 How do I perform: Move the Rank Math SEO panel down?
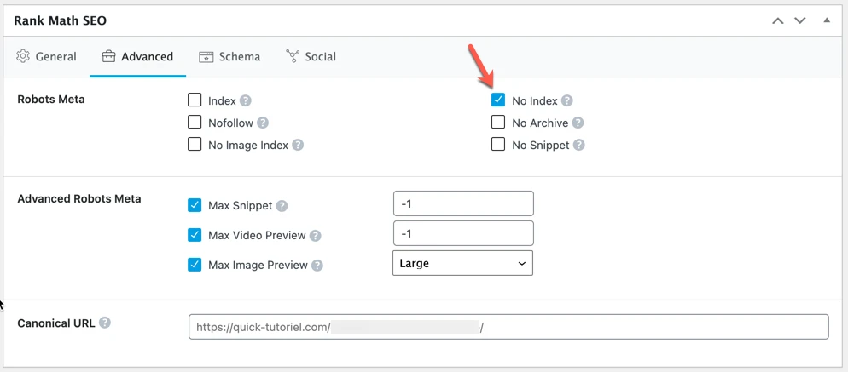tap(800, 21)
